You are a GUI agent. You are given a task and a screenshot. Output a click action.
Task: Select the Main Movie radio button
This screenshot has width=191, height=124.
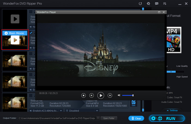(x=6, y=33)
